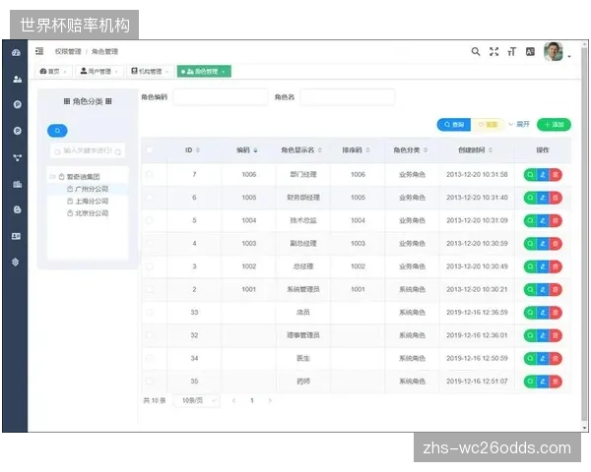Check the row with ID 7
Screen dimensions: 591x472
point(150,174)
